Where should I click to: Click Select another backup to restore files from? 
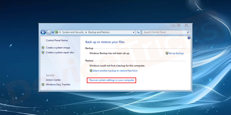(x=115, y=71)
